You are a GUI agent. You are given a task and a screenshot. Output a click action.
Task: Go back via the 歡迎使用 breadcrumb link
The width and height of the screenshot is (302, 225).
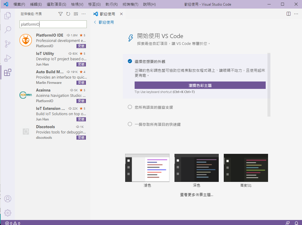104,22
